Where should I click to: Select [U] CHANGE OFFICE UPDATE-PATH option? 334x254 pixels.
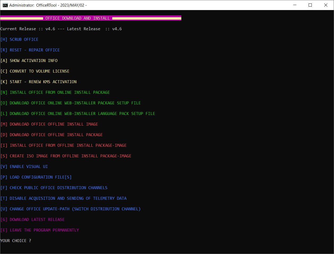[70, 209]
